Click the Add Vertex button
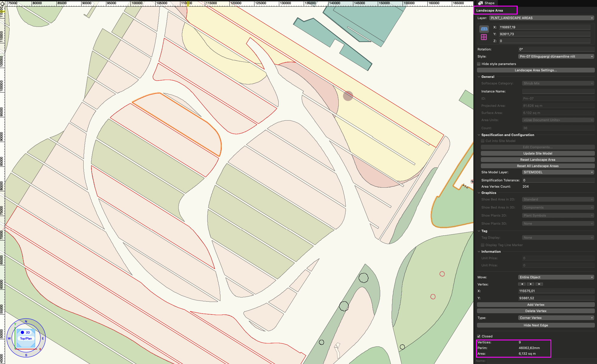597x364 pixels. [x=535, y=305]
